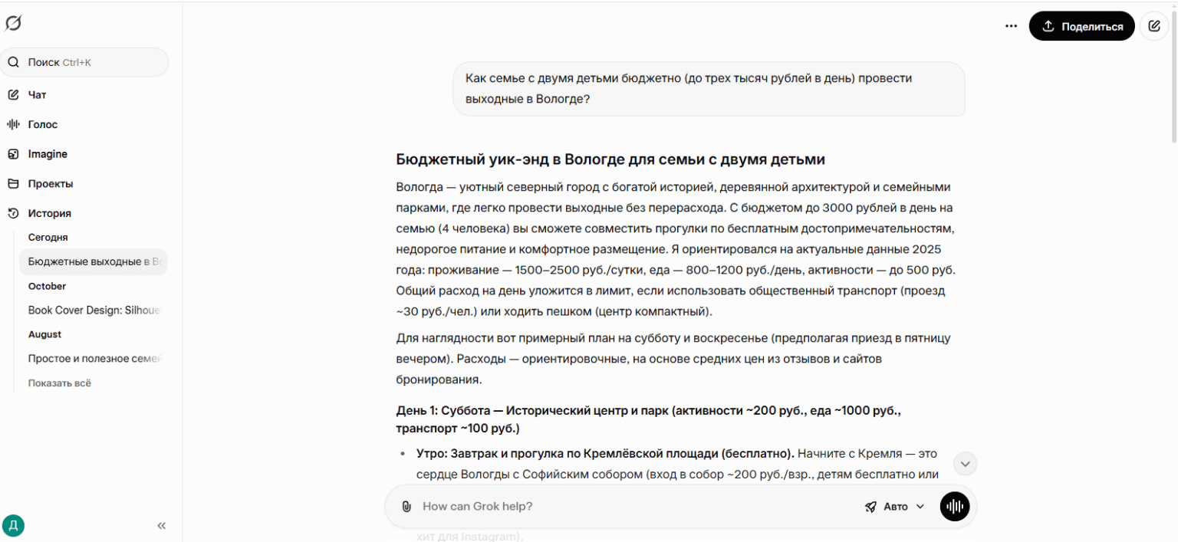
Task: Click the black voice mode button
Action: click(955, 507)
